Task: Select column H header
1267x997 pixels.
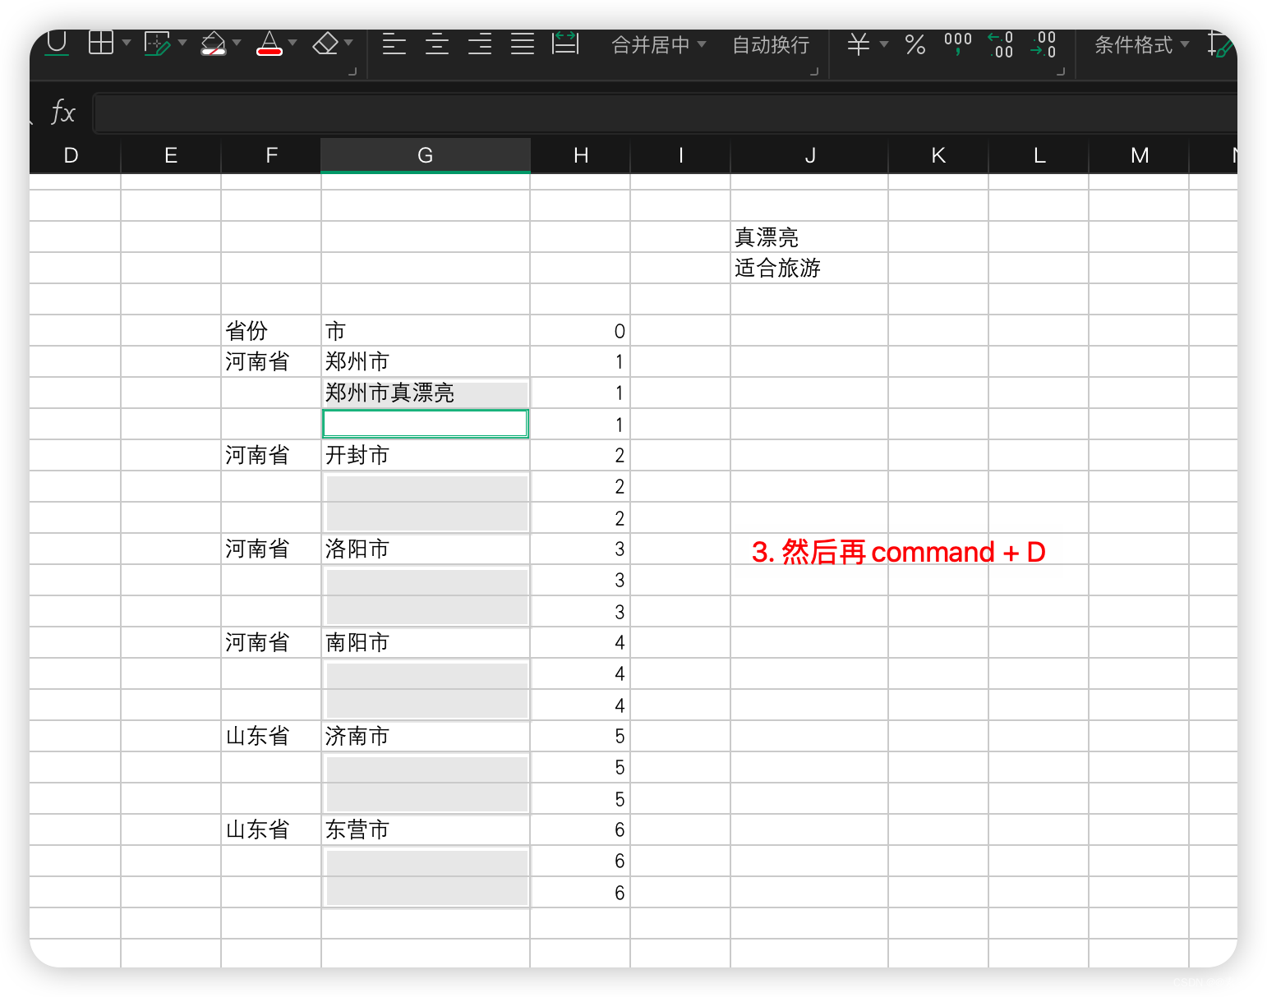Action: point(581,155)
